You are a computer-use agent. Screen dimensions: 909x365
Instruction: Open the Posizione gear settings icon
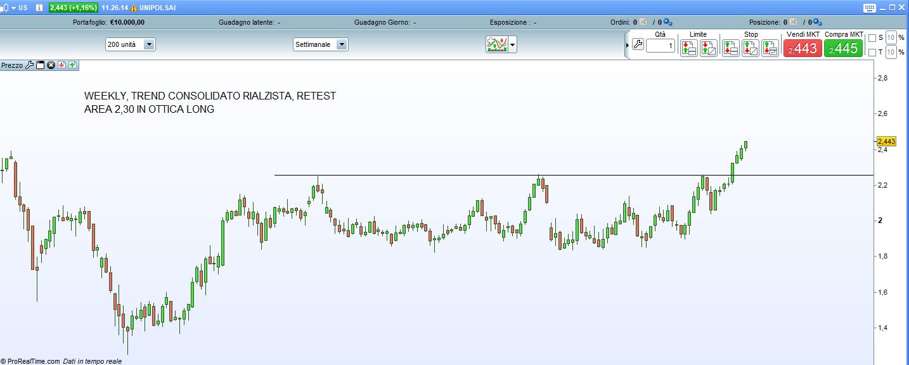click(x=817, y=22)
